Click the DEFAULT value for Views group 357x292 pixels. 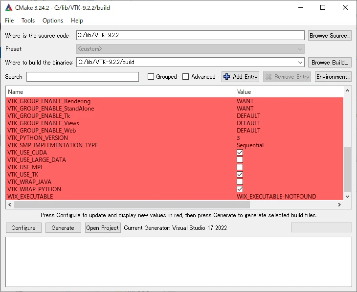pos(248,123)
